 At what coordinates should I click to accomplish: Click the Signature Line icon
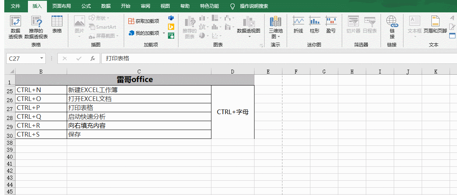point(452,27)
